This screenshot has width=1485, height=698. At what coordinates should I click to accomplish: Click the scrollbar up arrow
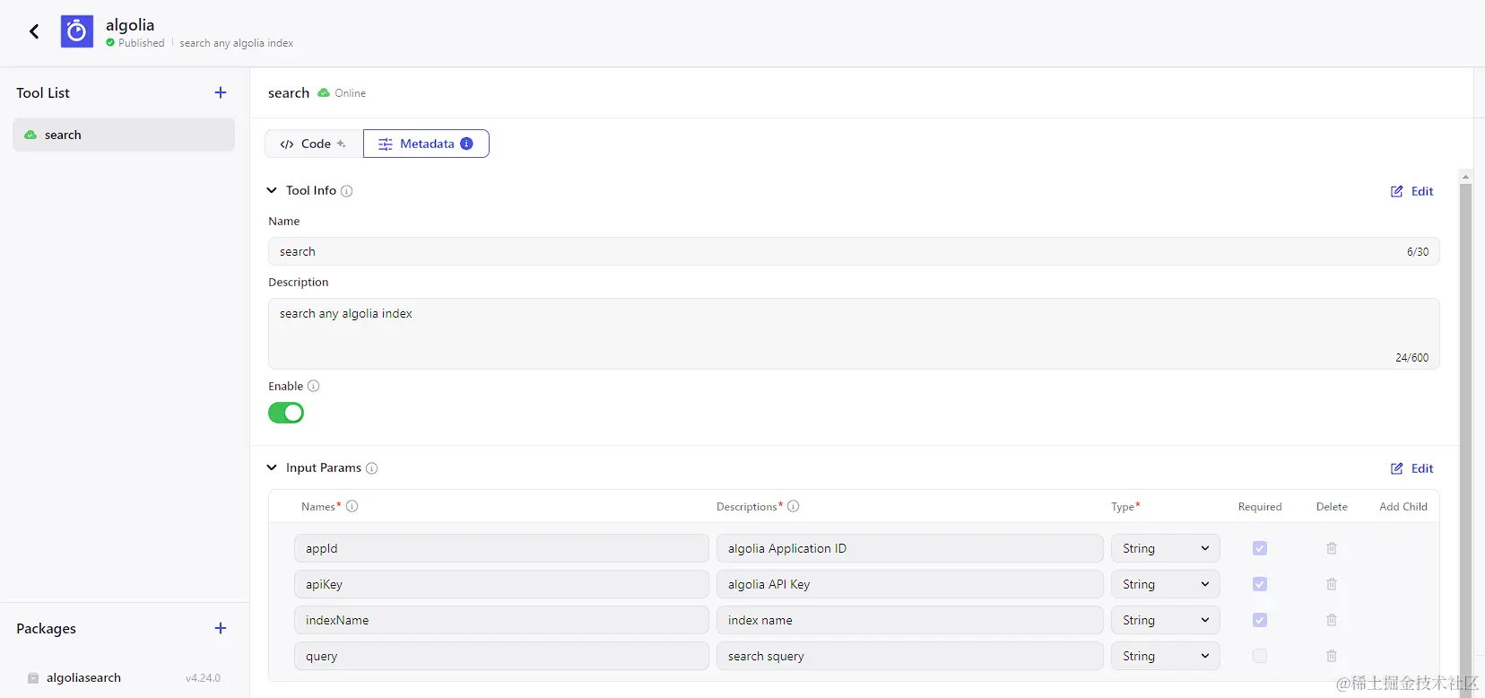pyautogui.click(x=1465, y=177)
